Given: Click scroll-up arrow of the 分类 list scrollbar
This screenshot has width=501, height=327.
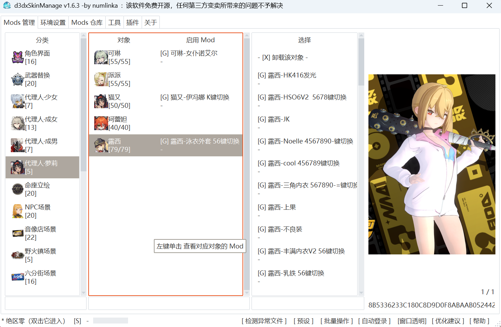Looking at the screenshot, I should [83, 35].
